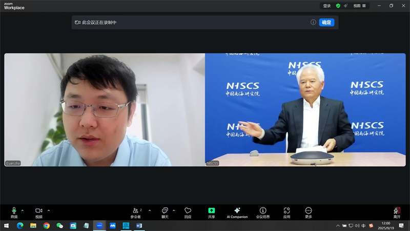This screenshot has width=410, height=231.
Task: Open the participants (参会者) panel
Action: click(x=136, y=211)
